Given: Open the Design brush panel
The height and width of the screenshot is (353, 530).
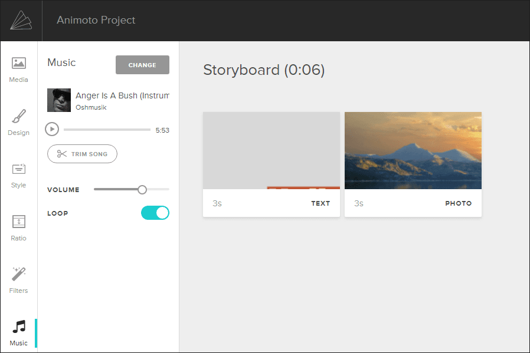Looking at the screenshot, I should click(18, 116).
